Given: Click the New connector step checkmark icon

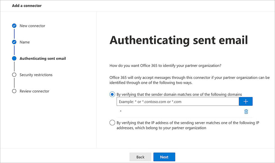Looking at the screenshot, I should click(14, 26).
